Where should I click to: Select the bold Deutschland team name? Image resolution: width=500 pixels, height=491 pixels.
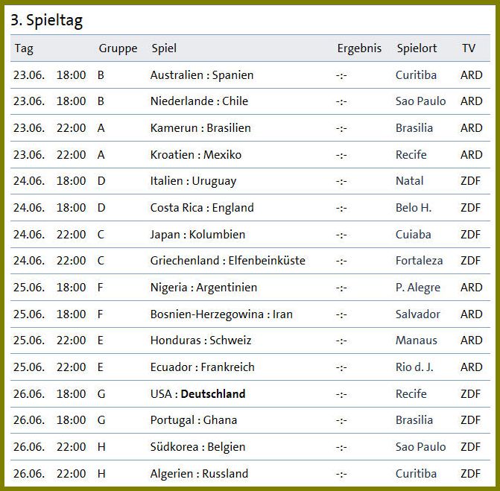213,393
